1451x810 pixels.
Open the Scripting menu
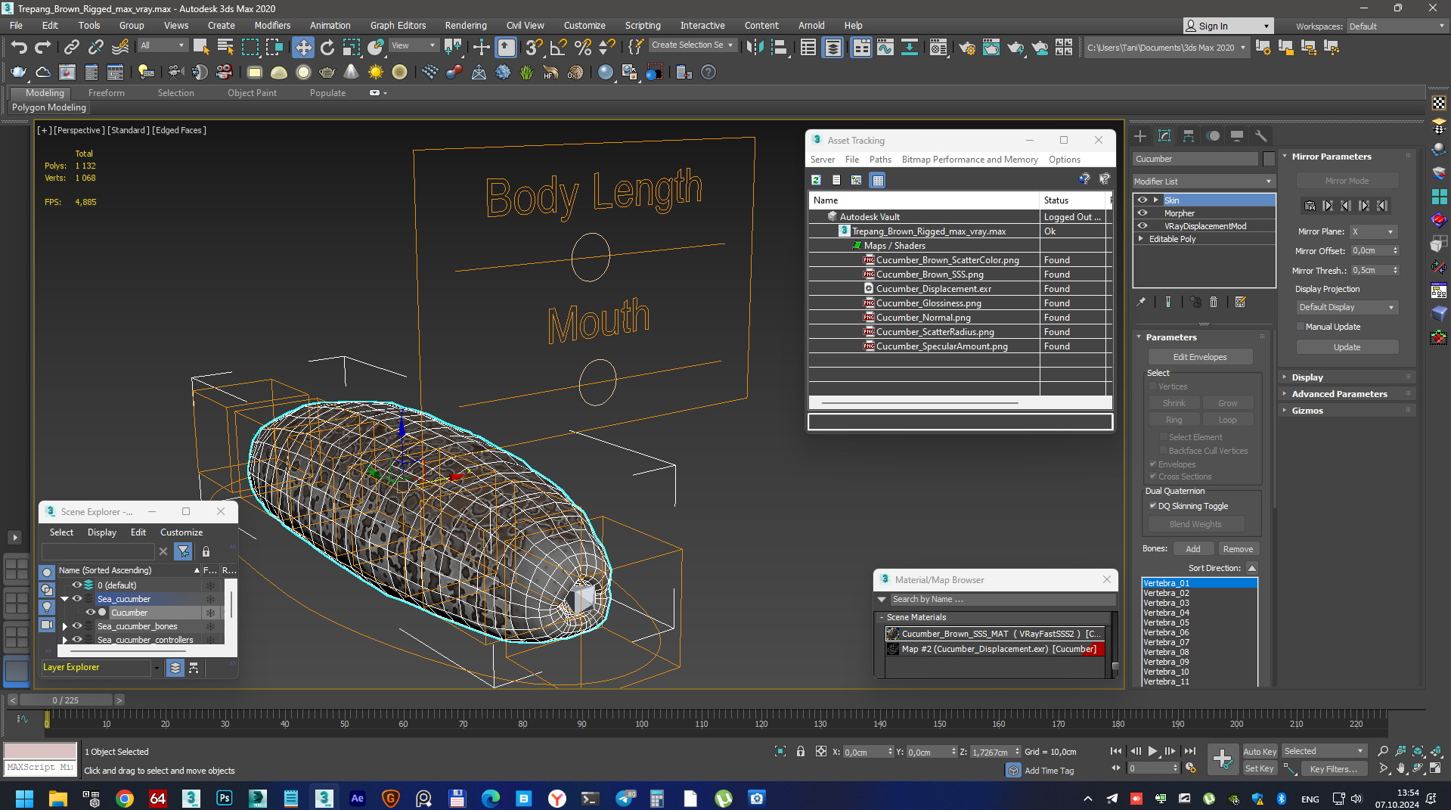pyautogui.click(x=643, y=25)
